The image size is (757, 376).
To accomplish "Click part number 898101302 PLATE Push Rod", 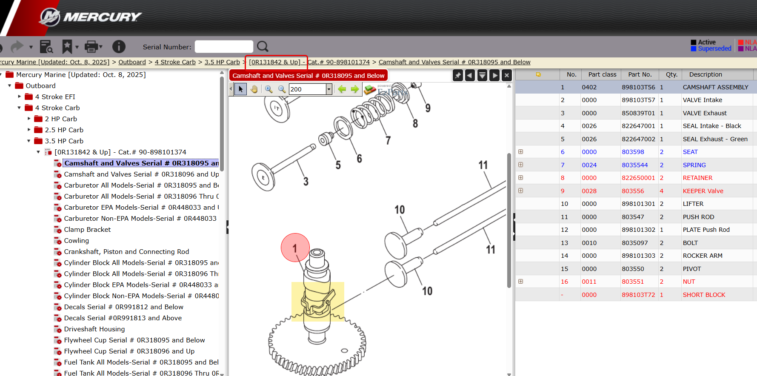I will click(638, 230).
